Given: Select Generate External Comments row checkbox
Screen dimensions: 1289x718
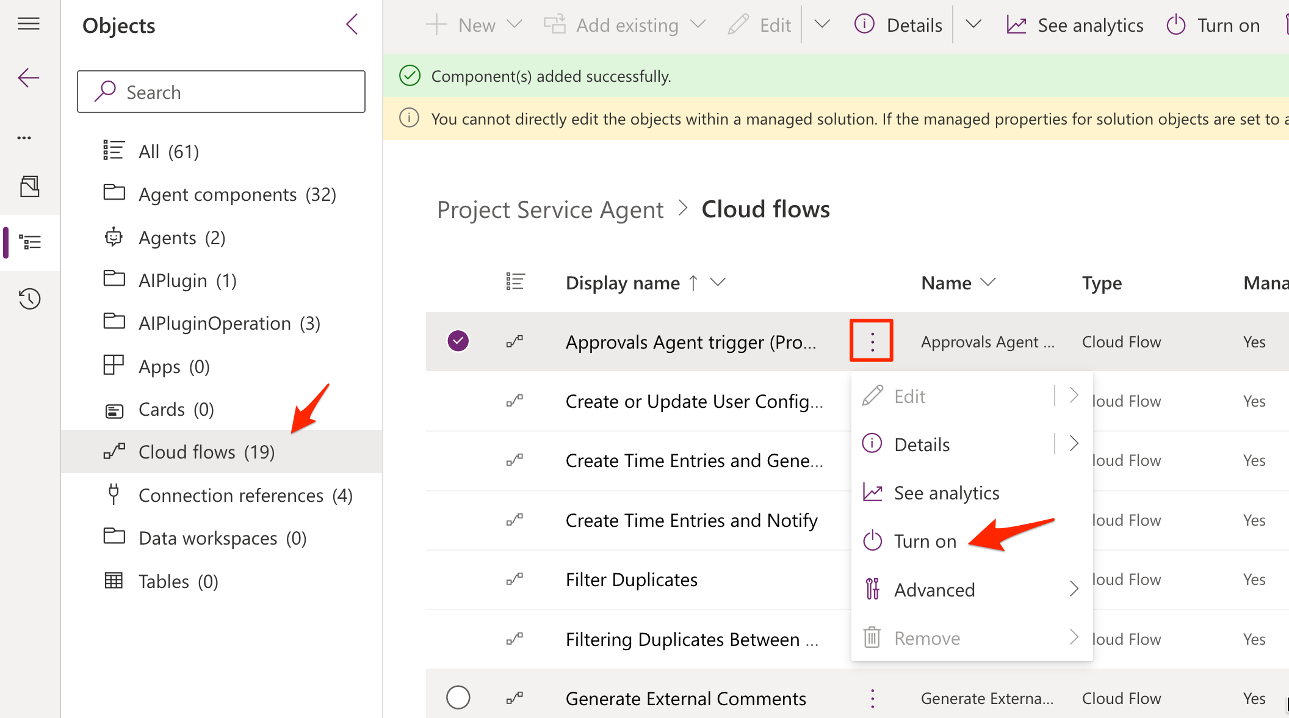Looking at the screenshot, I should tap(458, 697).
